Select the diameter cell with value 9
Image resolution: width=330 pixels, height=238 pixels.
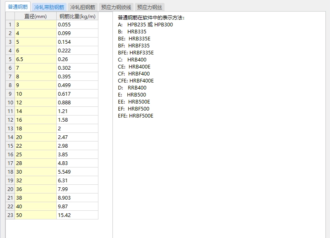click(x=36, y=85)
